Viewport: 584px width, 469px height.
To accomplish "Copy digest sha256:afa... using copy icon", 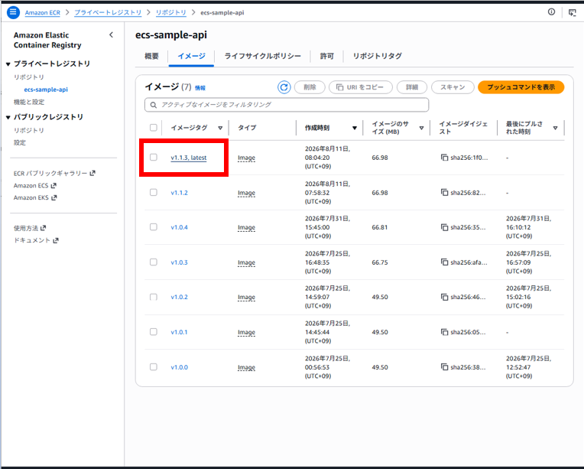I will (444, 262).
